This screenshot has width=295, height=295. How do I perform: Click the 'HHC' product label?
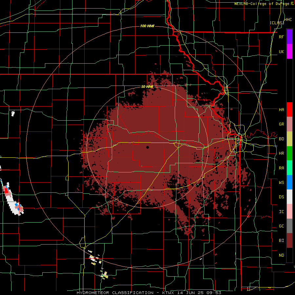pyautogui.click(x=288, y=20)
